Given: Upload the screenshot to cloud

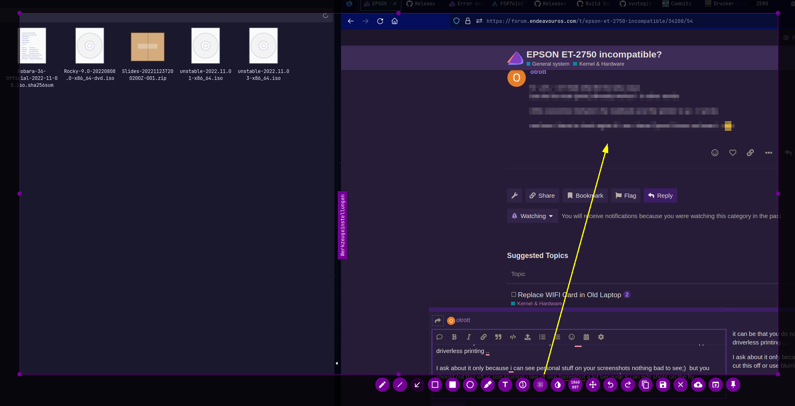Looking at the screenshot, I should click(698, 384).
